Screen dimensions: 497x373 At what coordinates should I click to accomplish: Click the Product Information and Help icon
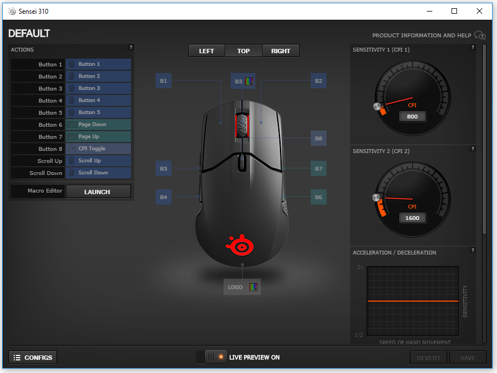point(479,35)
